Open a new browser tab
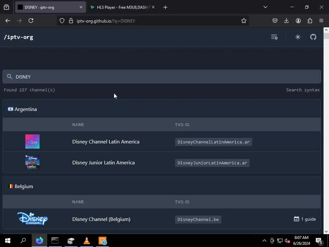329x247 pixels. click(x=165, y=7)
